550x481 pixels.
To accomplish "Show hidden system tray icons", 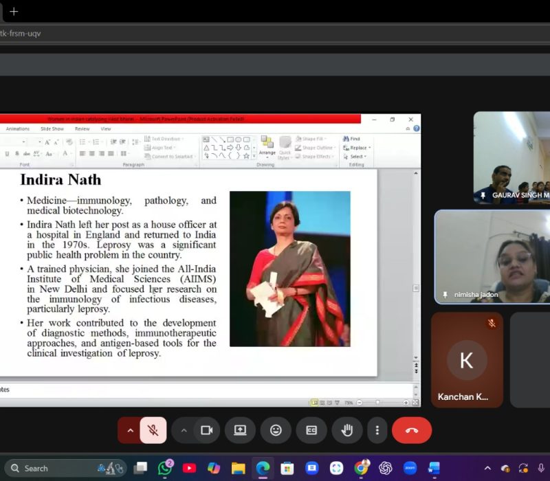I will pos(487,468).
